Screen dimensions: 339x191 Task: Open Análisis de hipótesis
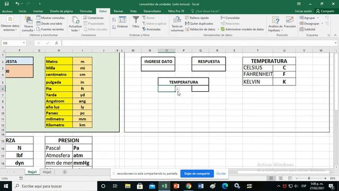point(275,24)
